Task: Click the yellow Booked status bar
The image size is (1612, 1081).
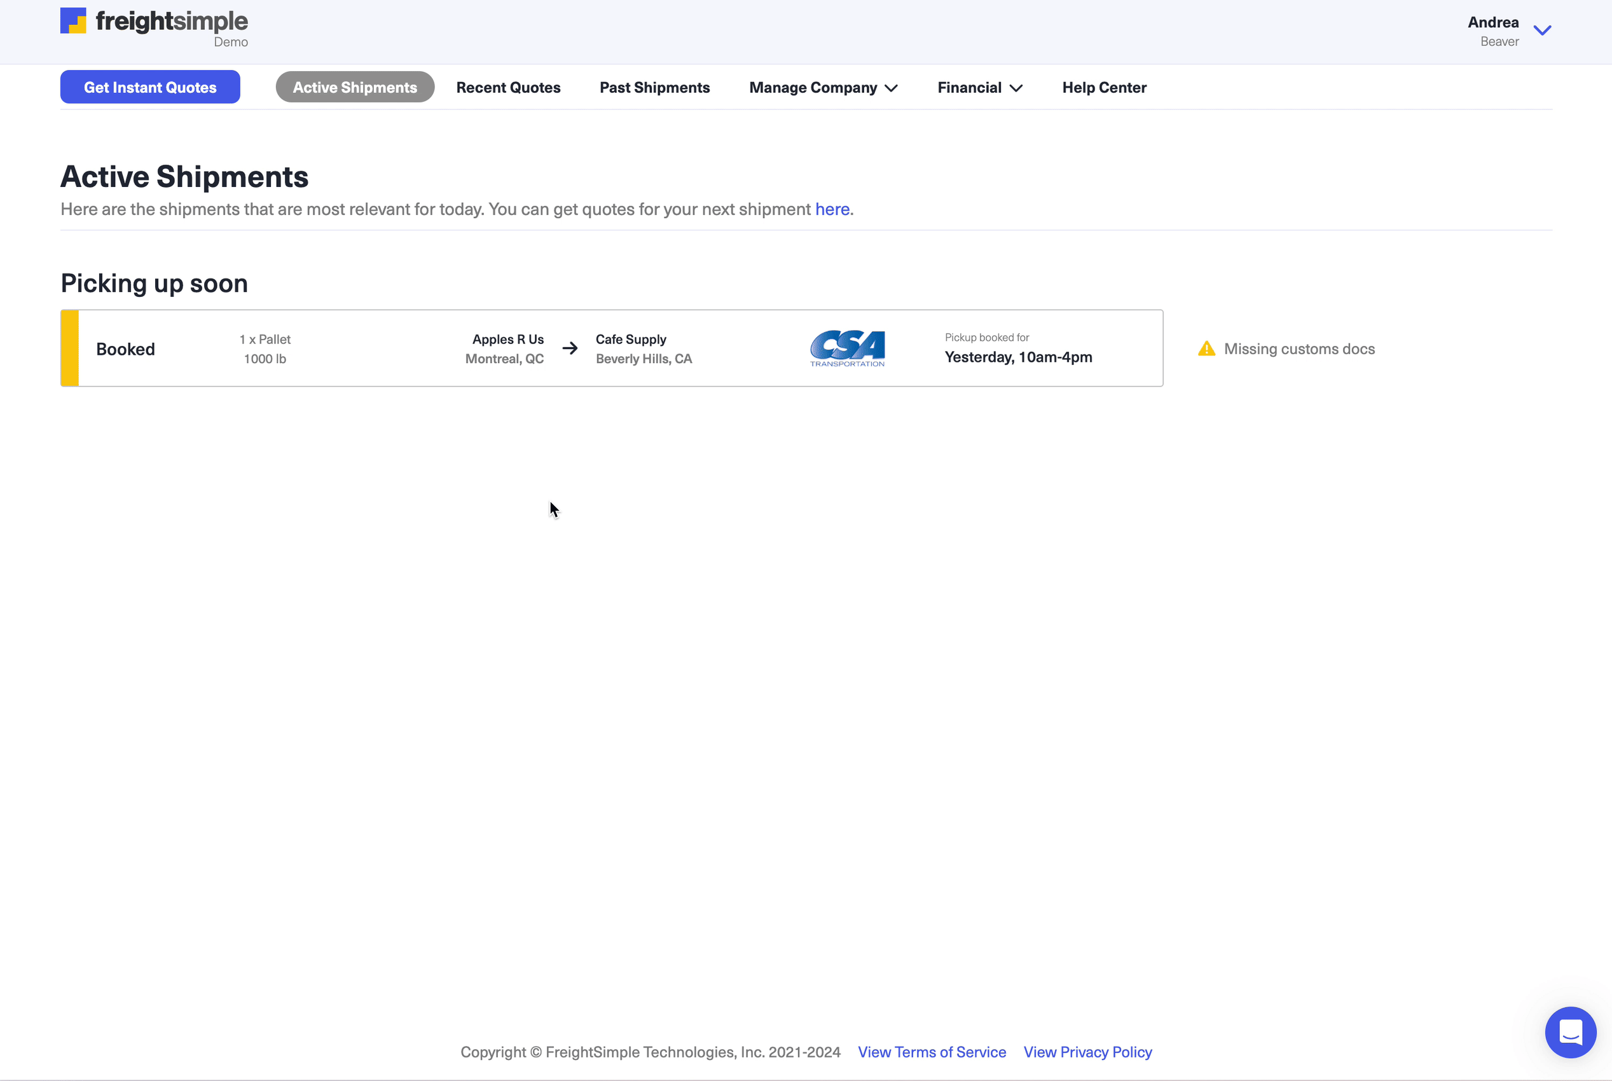Action: (x=70, y=348)
